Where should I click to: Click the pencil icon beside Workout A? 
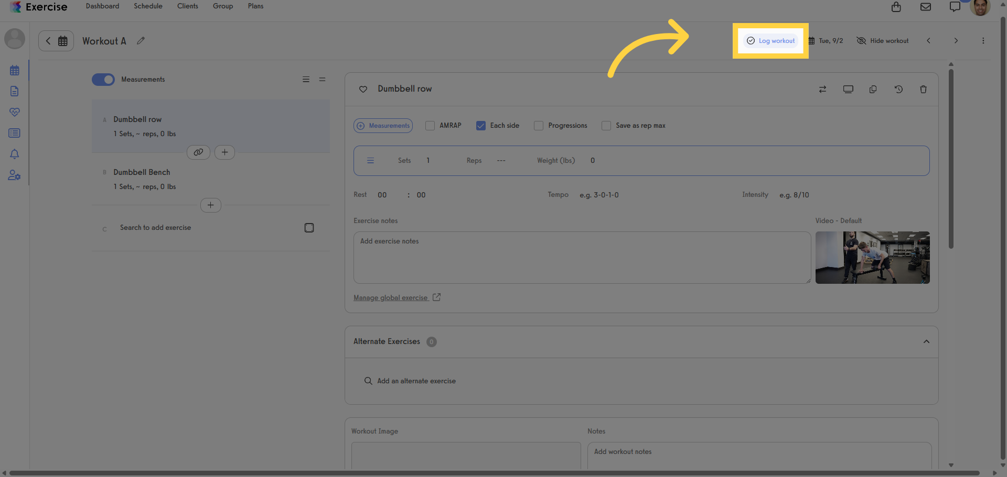pyautogui.click(x=141, y=41)
